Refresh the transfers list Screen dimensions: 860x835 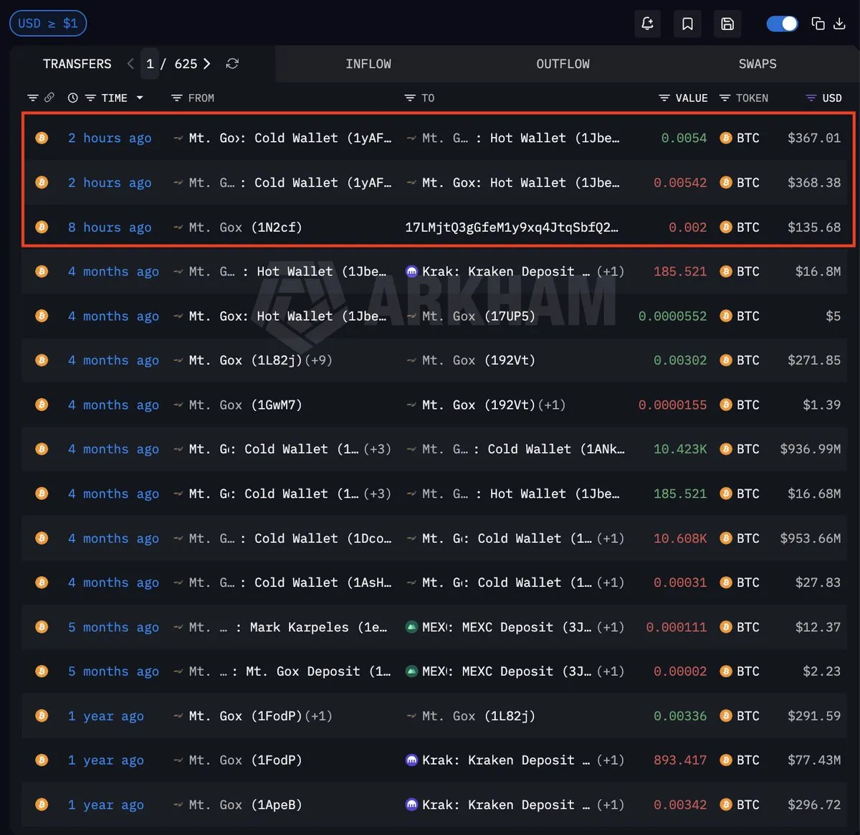coord(232,64)
